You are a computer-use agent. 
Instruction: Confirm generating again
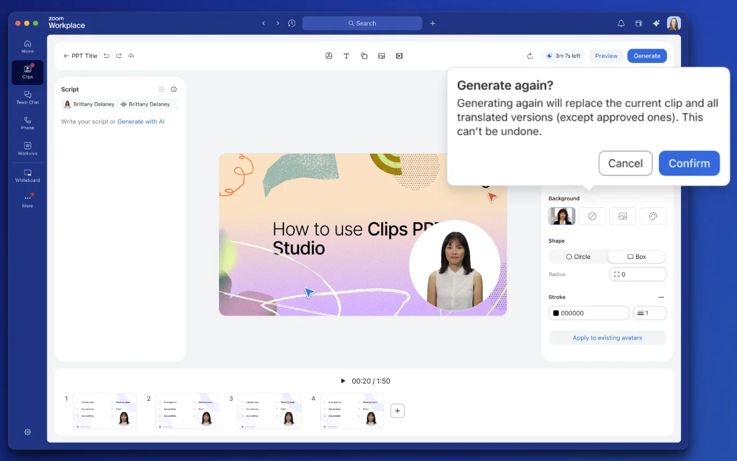(x=689, y=163)
